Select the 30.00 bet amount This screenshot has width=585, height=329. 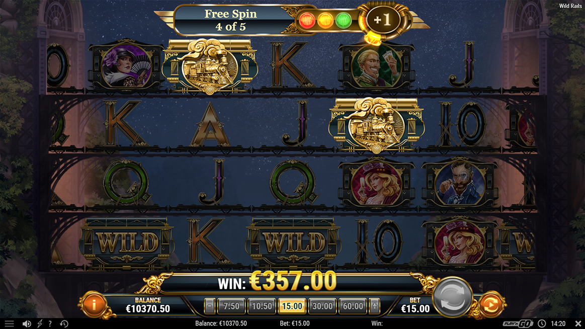point(322,306)
